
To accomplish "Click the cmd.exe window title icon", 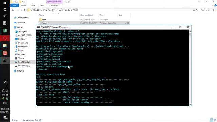I will 38,27.
